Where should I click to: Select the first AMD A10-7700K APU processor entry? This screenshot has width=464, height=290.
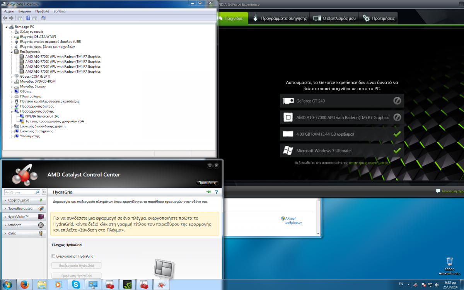[63, 56]
